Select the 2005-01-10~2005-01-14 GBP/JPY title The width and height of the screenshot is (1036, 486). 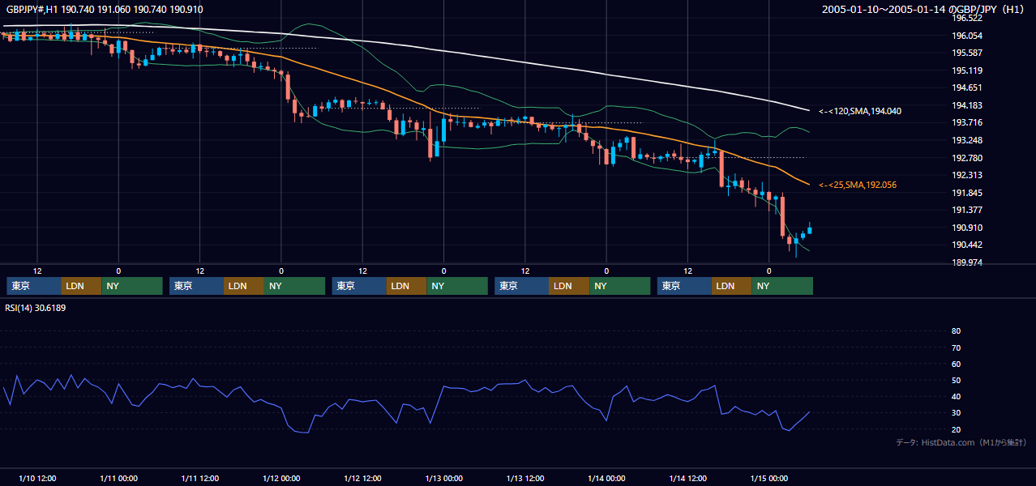click(x=923, y=9)
